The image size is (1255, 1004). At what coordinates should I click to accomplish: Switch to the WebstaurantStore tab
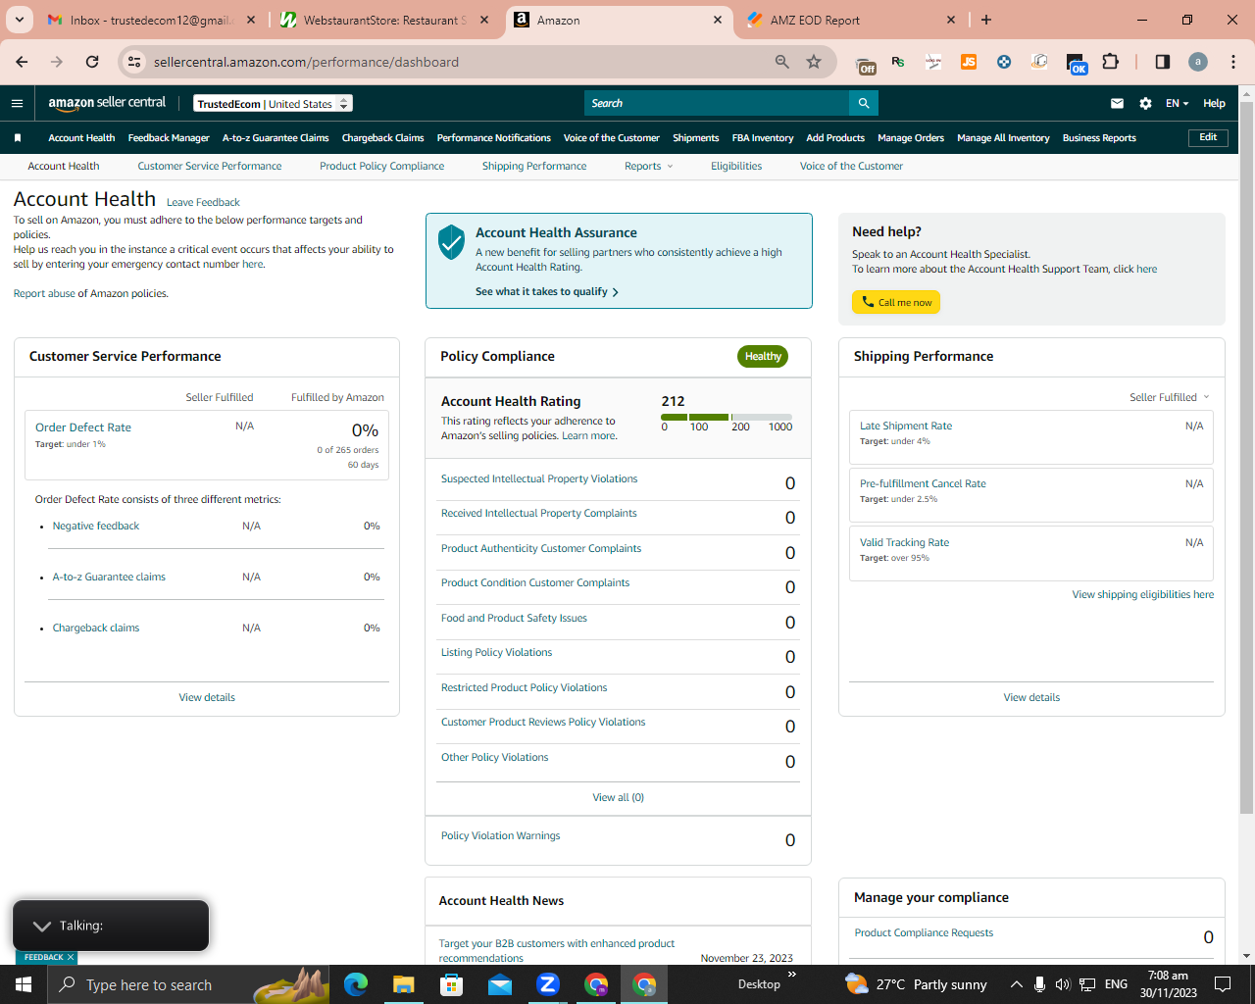[x=383, y=20]
